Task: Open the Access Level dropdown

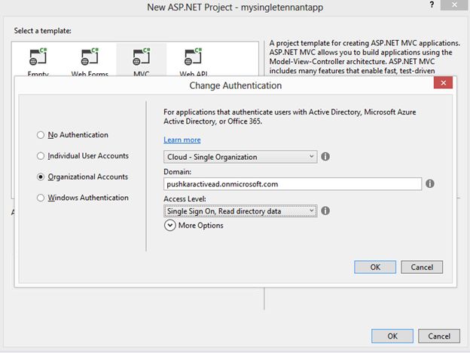Action: click(240, 211)
